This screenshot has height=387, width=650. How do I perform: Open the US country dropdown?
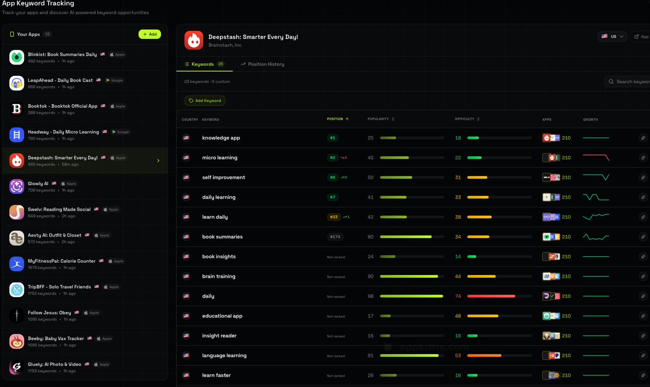pos(612,36)
